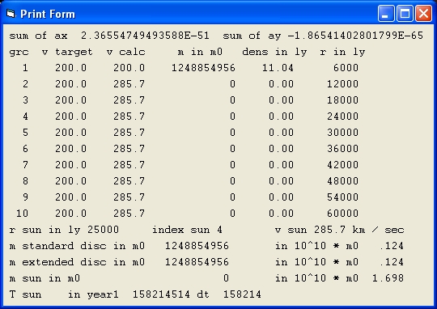Click m sun value 0

226,278
